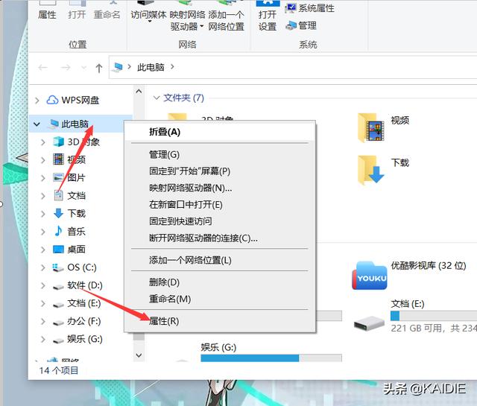
Task: Click the forward navigation arrow
Action: 66,67
